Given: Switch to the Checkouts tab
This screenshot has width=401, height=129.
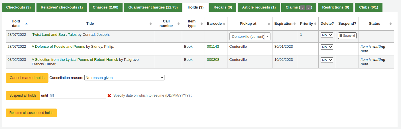Looking at the screenshot, I should 19,7.
